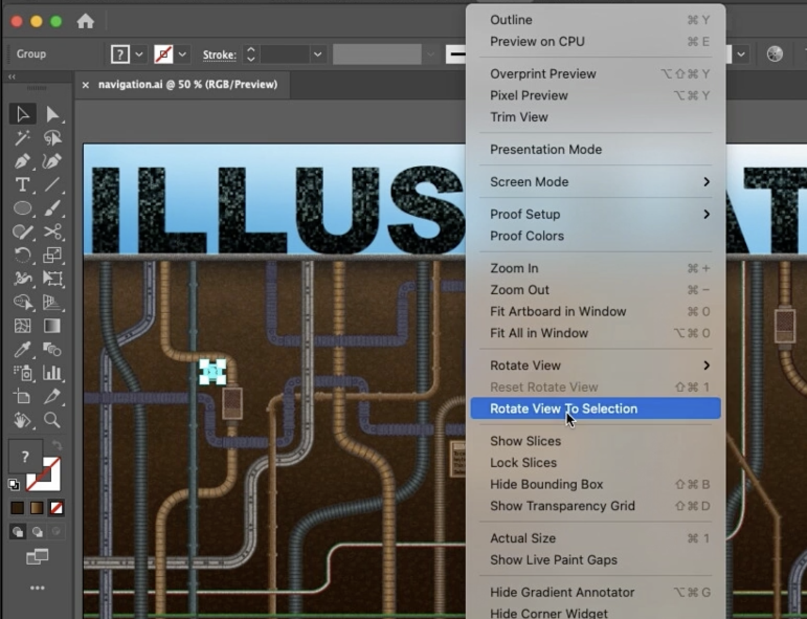Select the Gradient tool

click(x=52, y=326)
